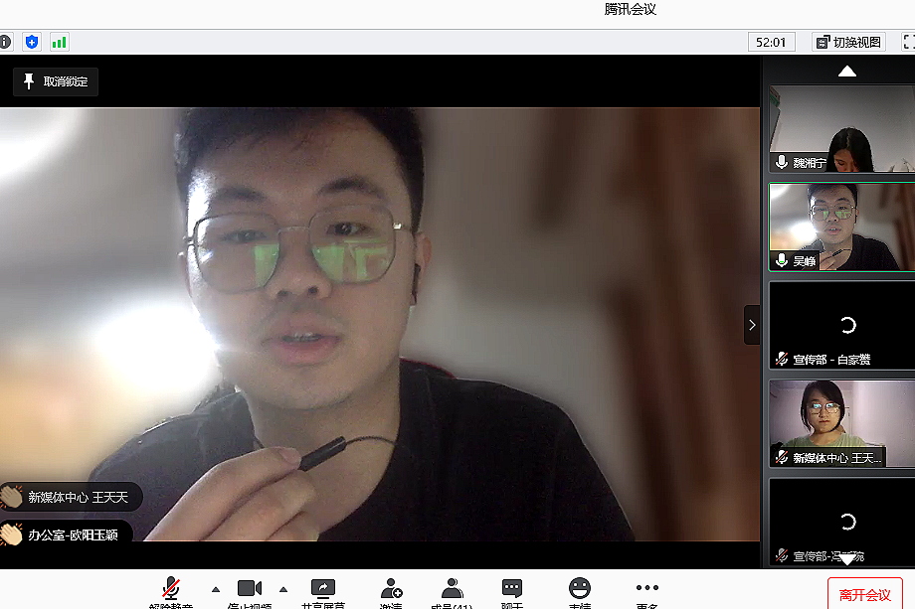Image resolution: width=915 pixels, height=609 pixels.
Task: Select the 宣传部 - 白家赞 participant tile
Action: pos(841,325)
